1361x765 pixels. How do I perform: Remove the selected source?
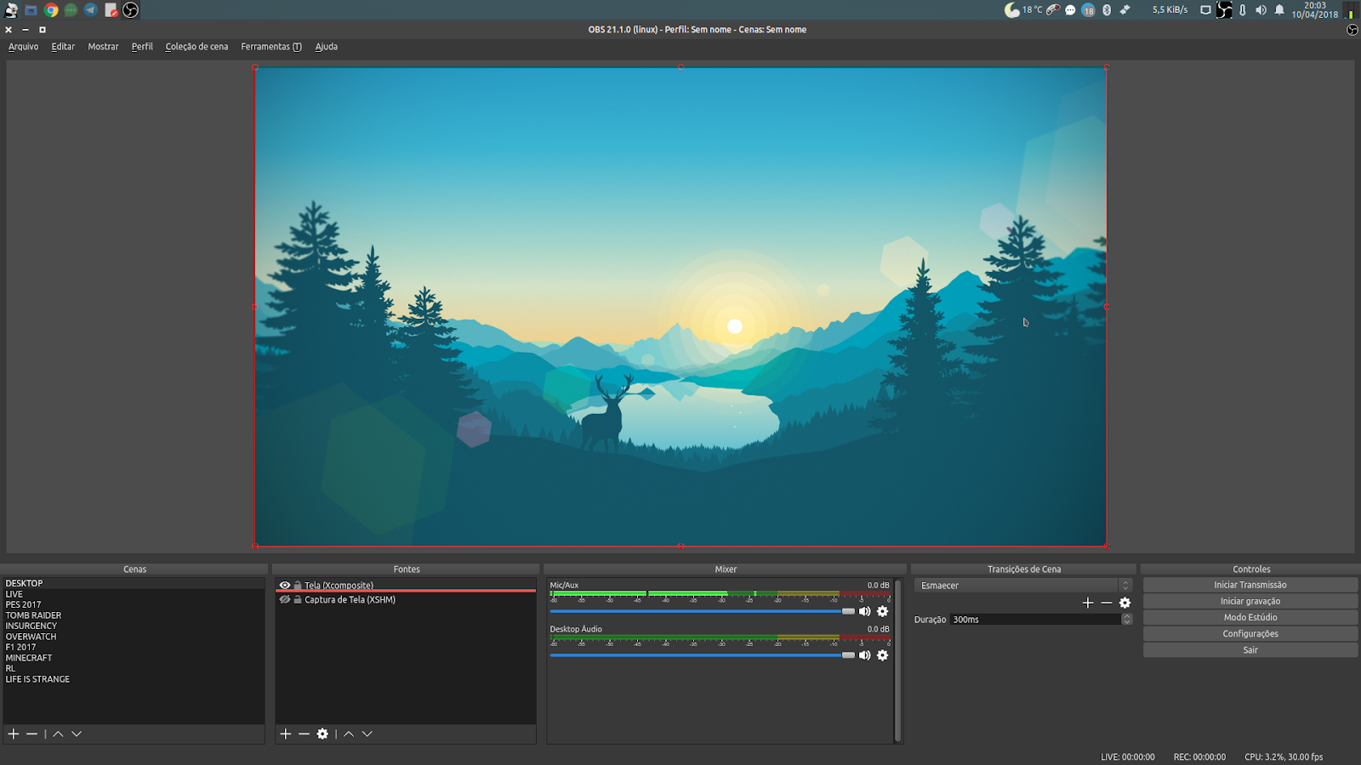tap(304, 734)
